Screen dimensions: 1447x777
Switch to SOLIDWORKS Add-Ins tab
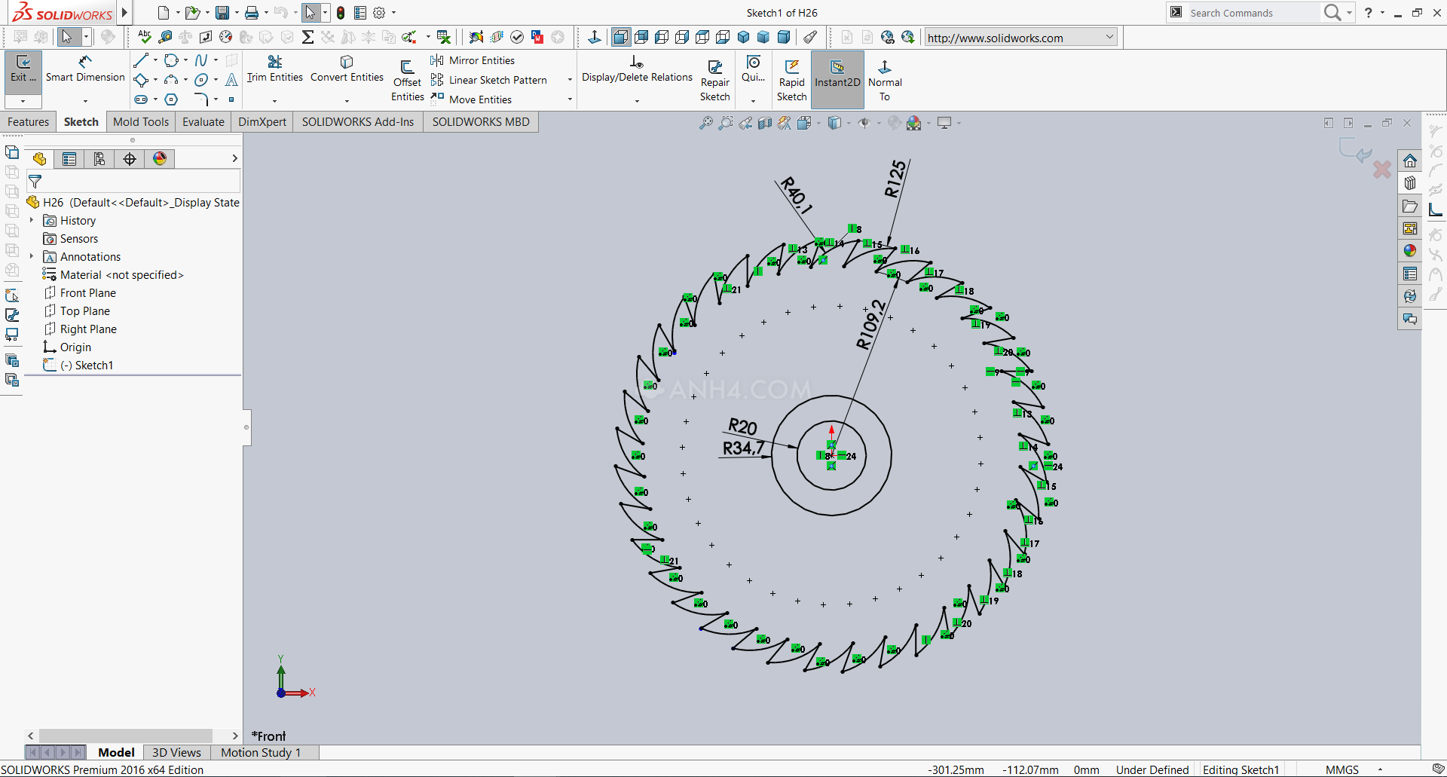tap(358, 122)
